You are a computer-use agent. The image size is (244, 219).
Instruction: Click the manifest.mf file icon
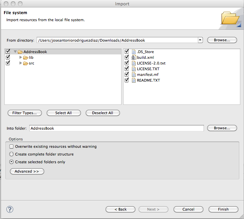[x=134, y=75]
